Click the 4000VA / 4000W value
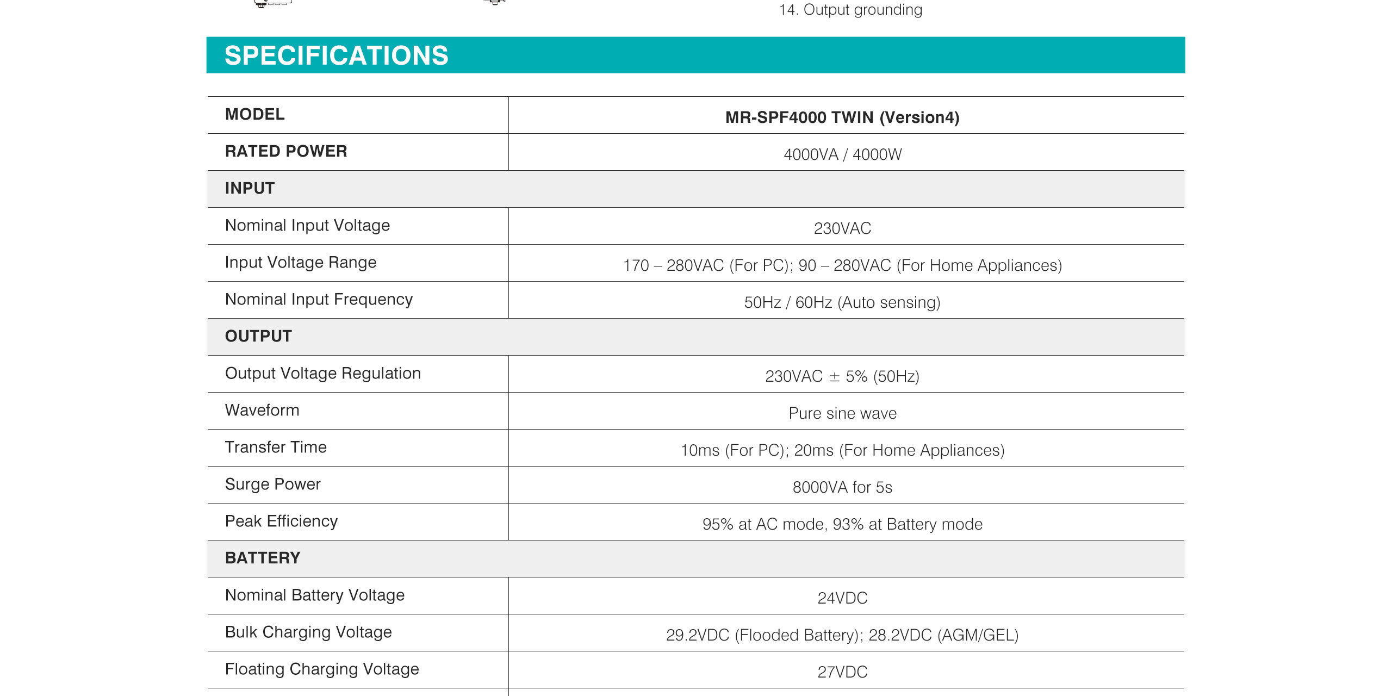Viewport: 1392px width, 696px height. click(x=842, y=154)
